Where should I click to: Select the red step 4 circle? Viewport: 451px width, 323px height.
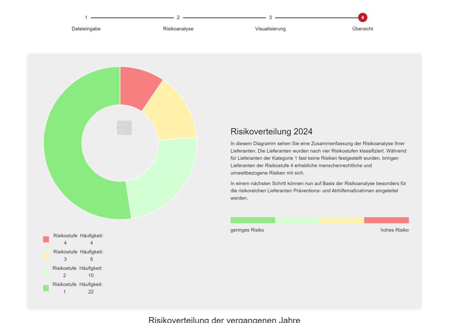click(x=363, y=17)
